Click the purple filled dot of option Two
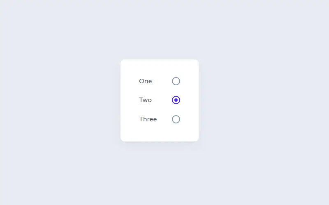This screenshot has width=329, height=205. pyautogui.click(x=176, y=100)
